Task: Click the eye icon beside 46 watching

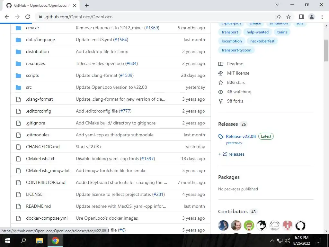Action: 221,92
